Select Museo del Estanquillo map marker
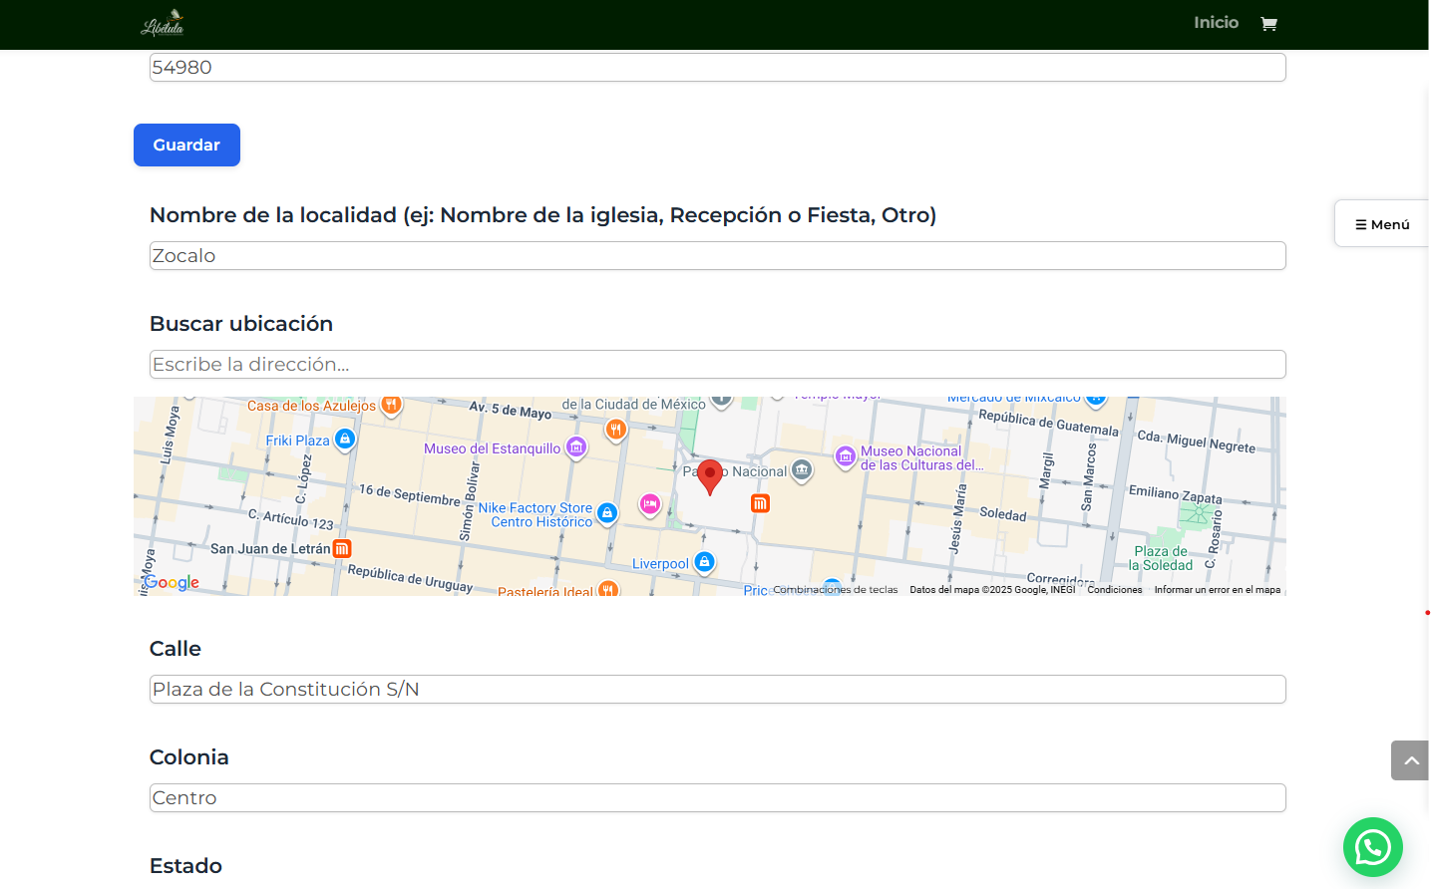Viewport: 1431px width, 889px height. click(x=576, y=447)
